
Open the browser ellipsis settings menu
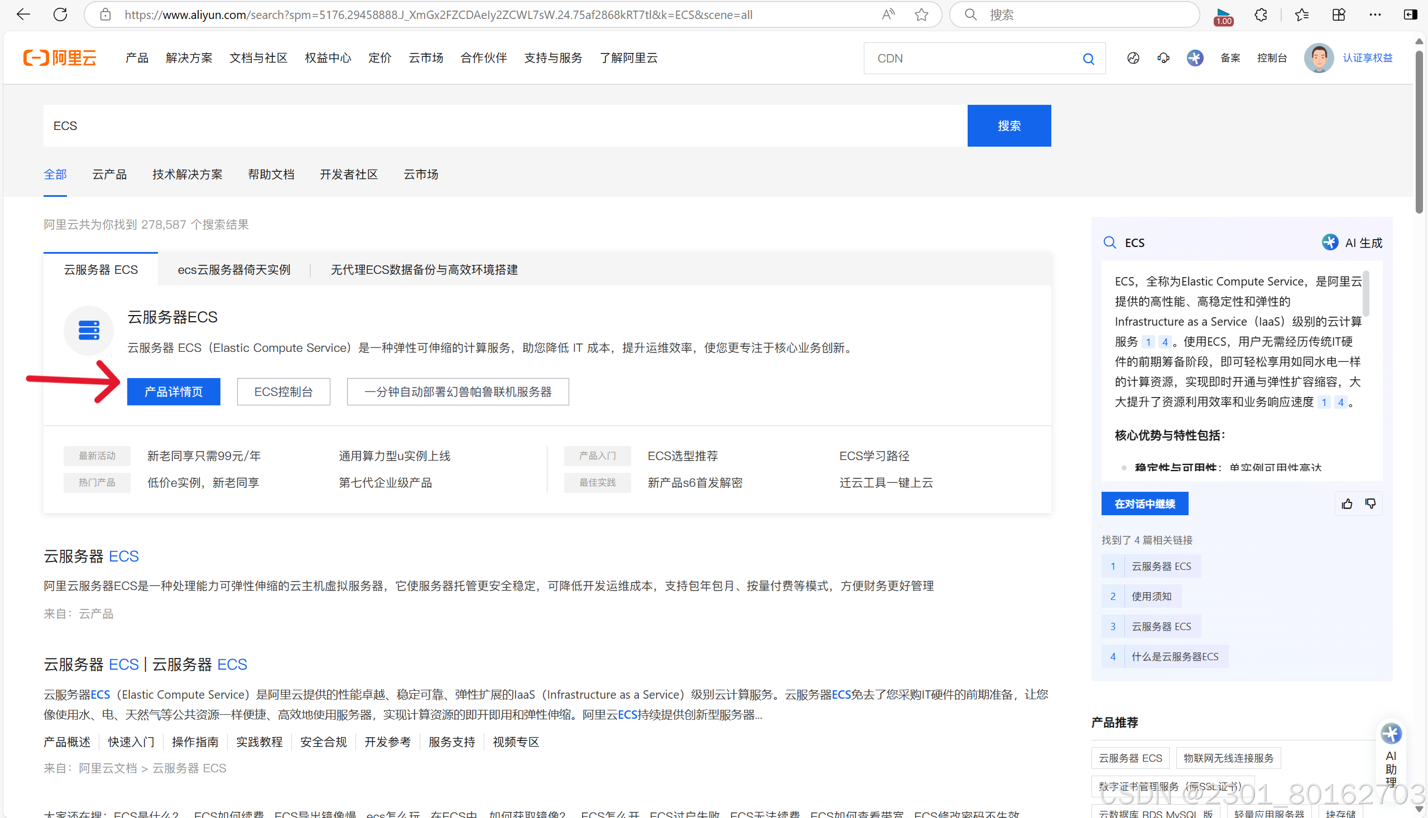click(x=1375, y=14)
